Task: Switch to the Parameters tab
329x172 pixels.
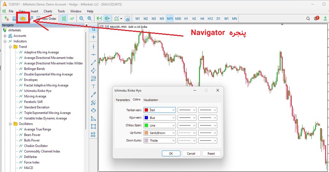Action: (123, 100)
